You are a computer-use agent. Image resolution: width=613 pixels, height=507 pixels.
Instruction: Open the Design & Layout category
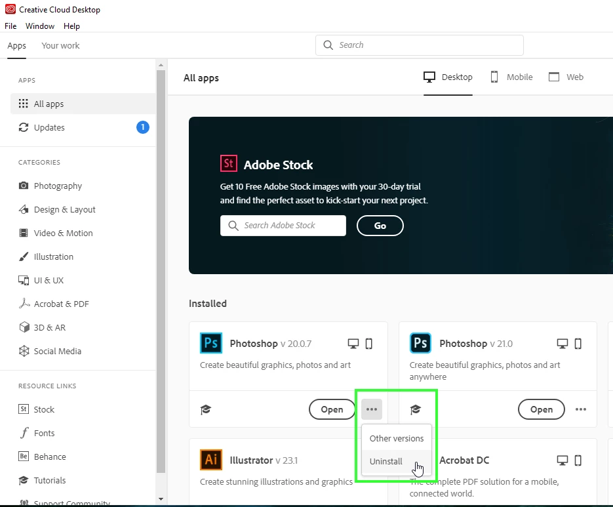pyautogui.click(x=64, y=210)
